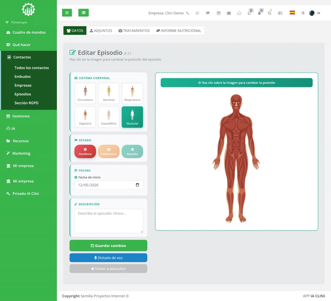The height and width of the screenshot is (301, 331).
Task: Set status to Tratamiento
Action: pos(109,151)
